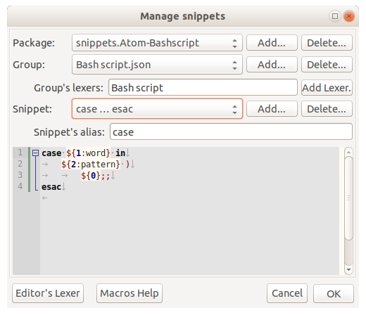Image resolution: width=366 pixels, height=315 pixels.
Task: Click the Editor's Lexer button
Action: tap(48, 293)
